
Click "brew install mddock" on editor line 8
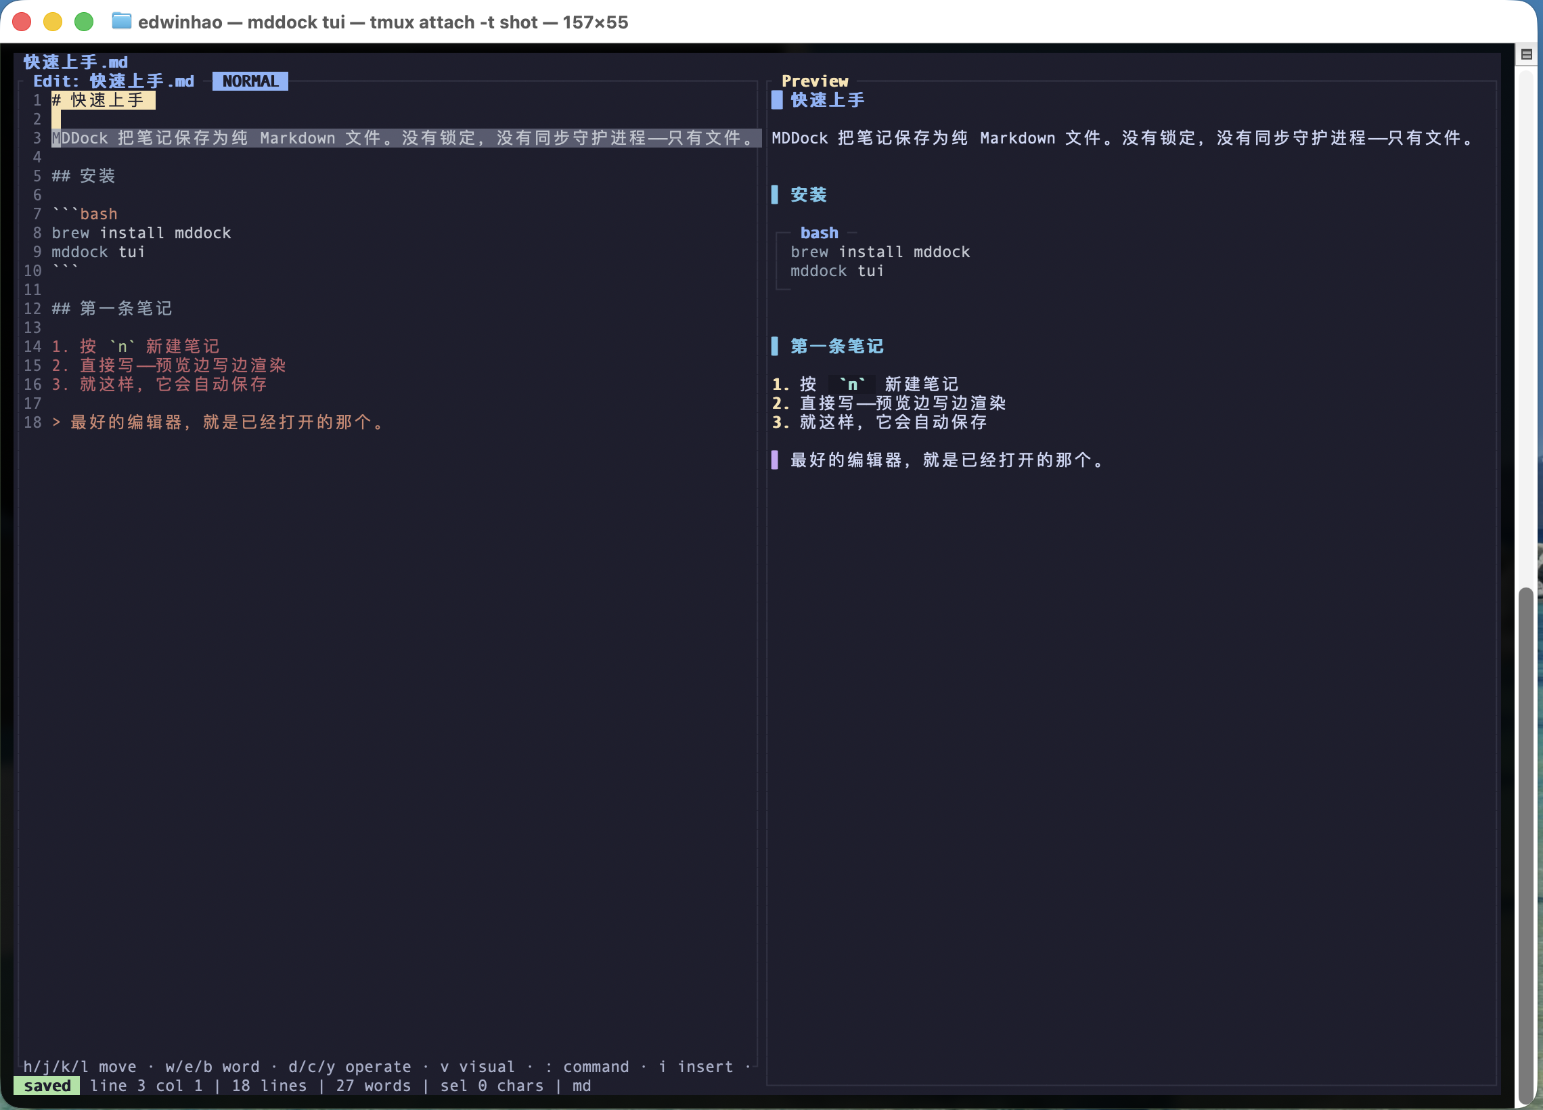tap(141, 233)
